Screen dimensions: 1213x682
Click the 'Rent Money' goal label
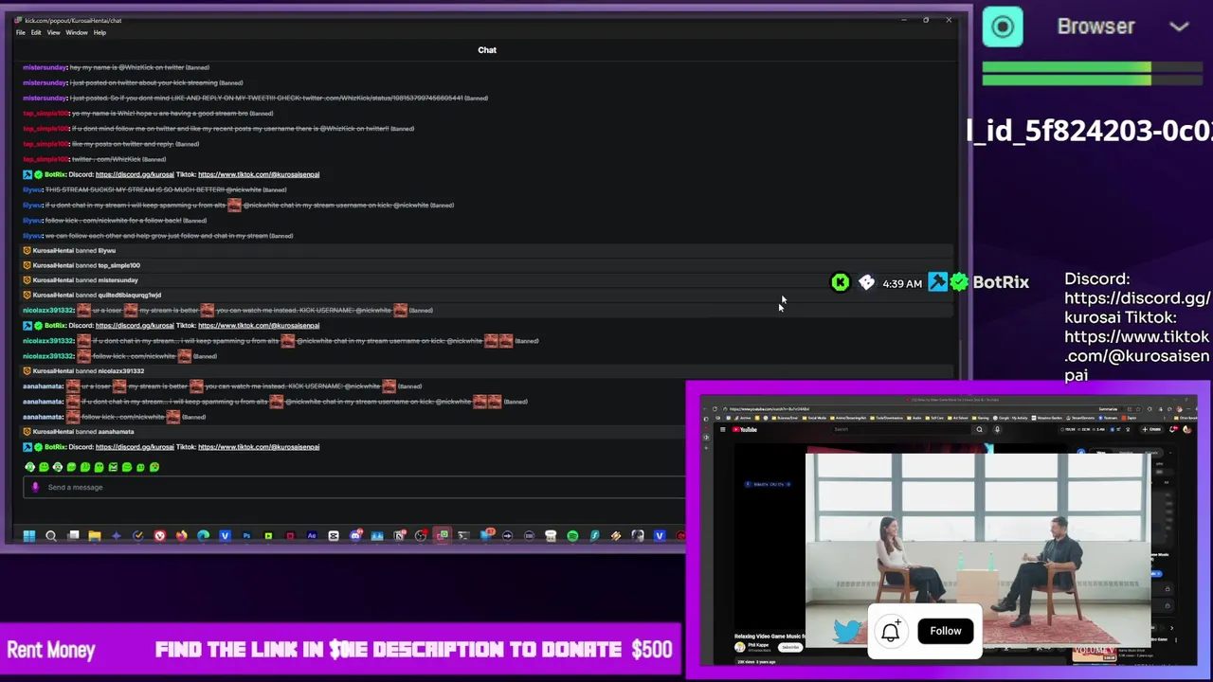[x=51, y=650]
